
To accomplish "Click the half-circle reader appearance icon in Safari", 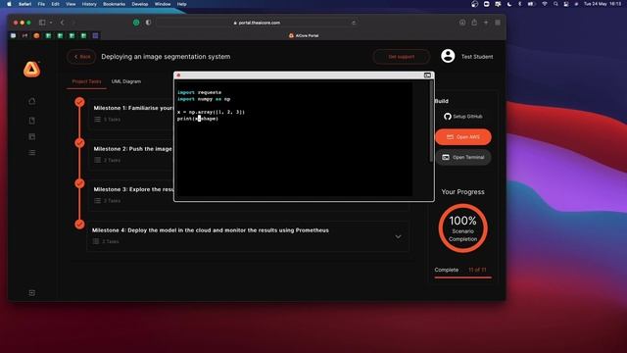I will coord(148,23).
